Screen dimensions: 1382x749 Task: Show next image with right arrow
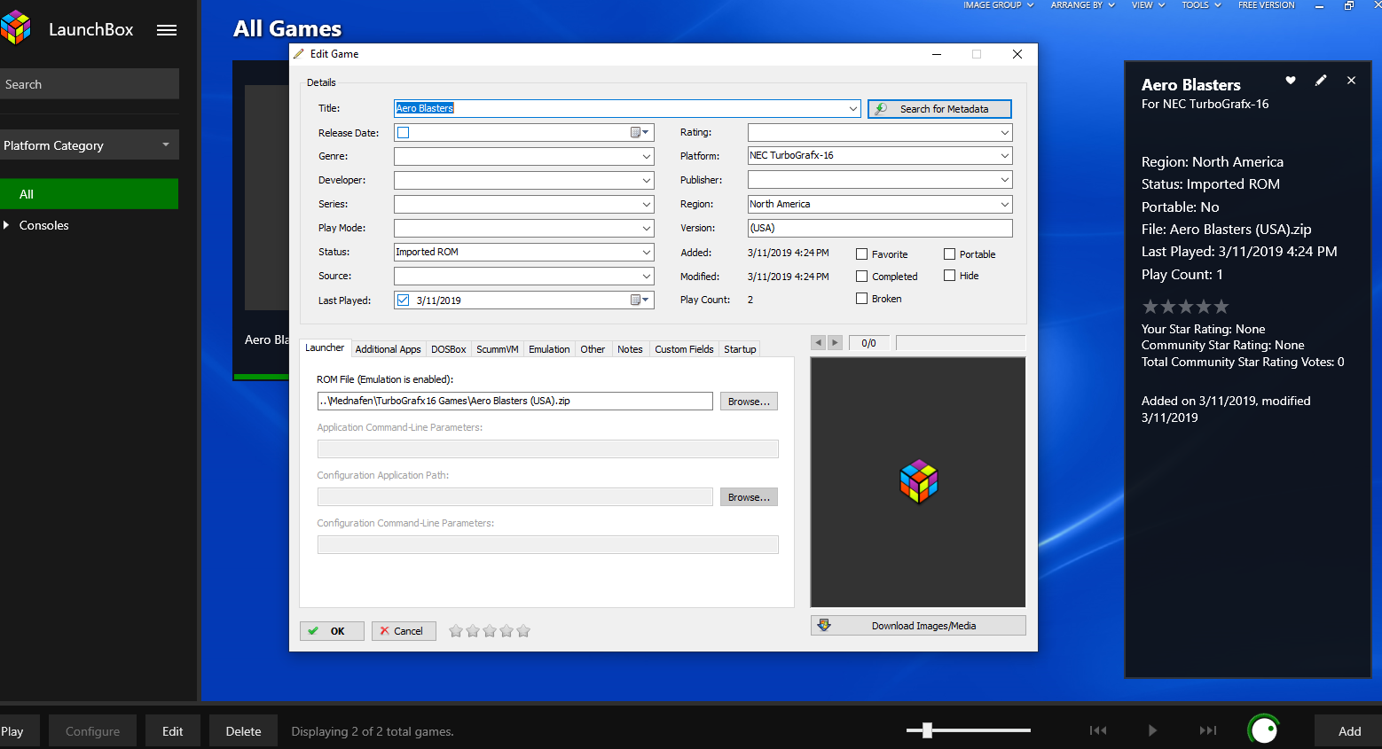(835, 342)
